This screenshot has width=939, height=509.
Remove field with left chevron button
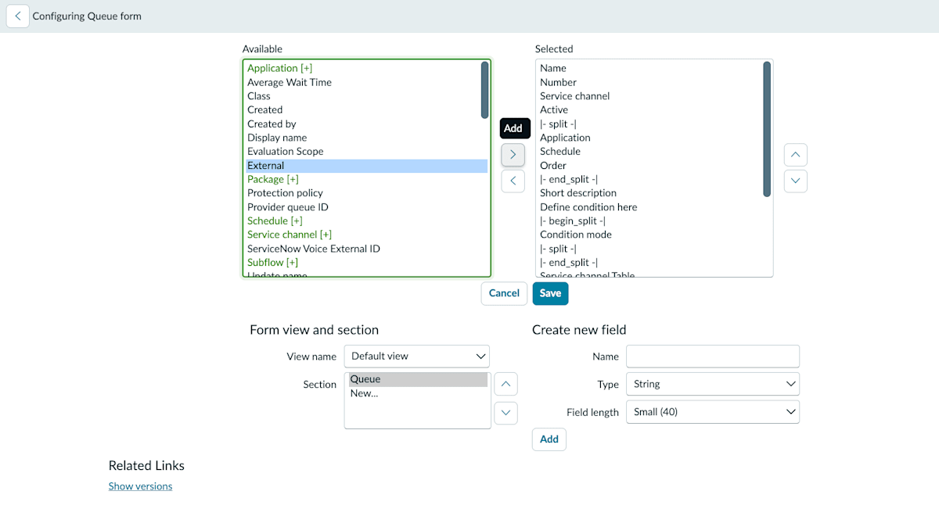pos(513,181)
